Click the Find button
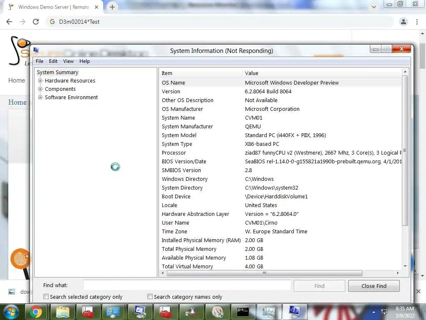Viewport: 426px width, 320px height. click(319, 286)
